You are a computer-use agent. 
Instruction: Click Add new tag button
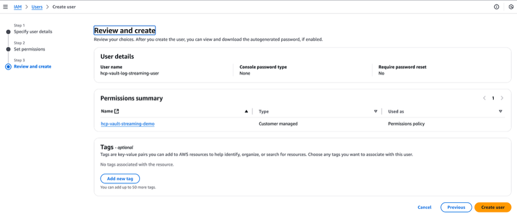[x=120, y=179]
